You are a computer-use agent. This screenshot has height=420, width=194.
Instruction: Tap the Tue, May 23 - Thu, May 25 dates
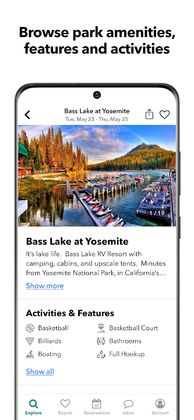coord(97,119)
